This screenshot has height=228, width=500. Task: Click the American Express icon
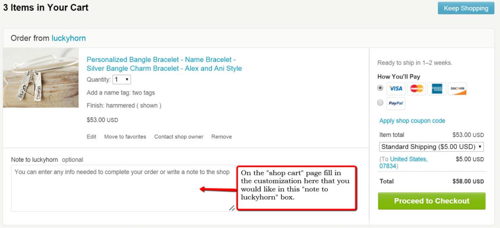pos(437,88)
